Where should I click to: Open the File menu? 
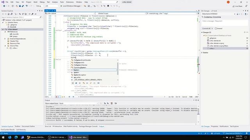7,2
